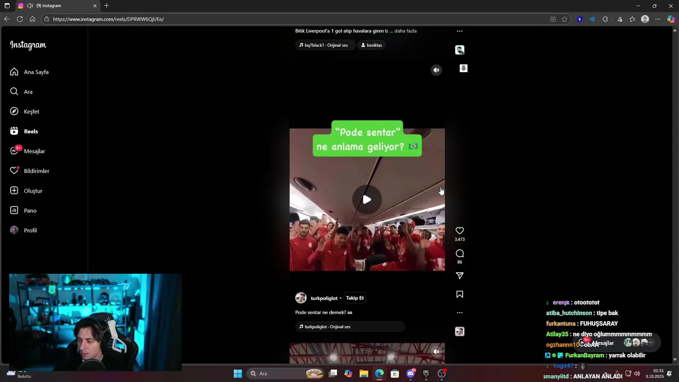The width and height of the screenshot is (679, 382).
Task: Go to browser home page
Action: tap(32, 19)
